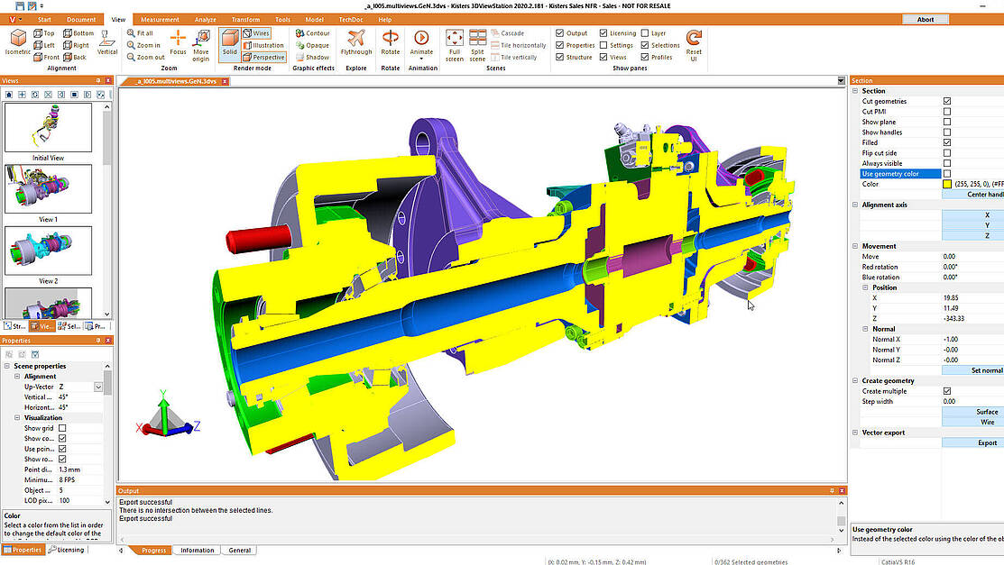Image resolution: width=1004 pixels, height=565 pixels.
Task: Toggle Perspective render mode
Action: click(x=263, y=57)
